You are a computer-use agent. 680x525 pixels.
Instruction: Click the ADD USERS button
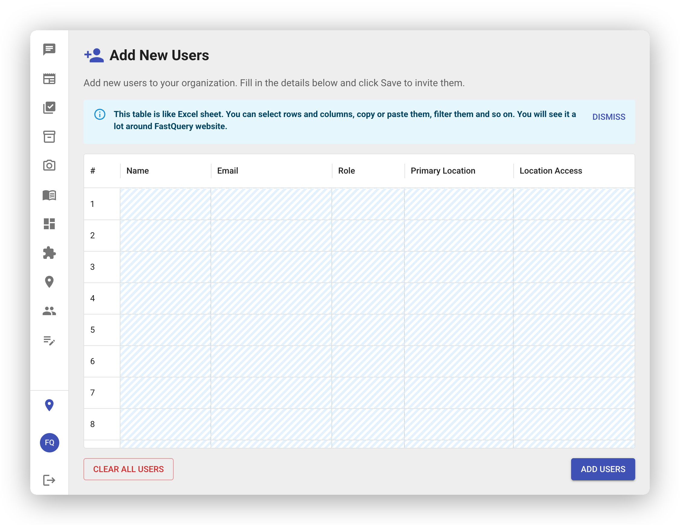pos(603,469)
